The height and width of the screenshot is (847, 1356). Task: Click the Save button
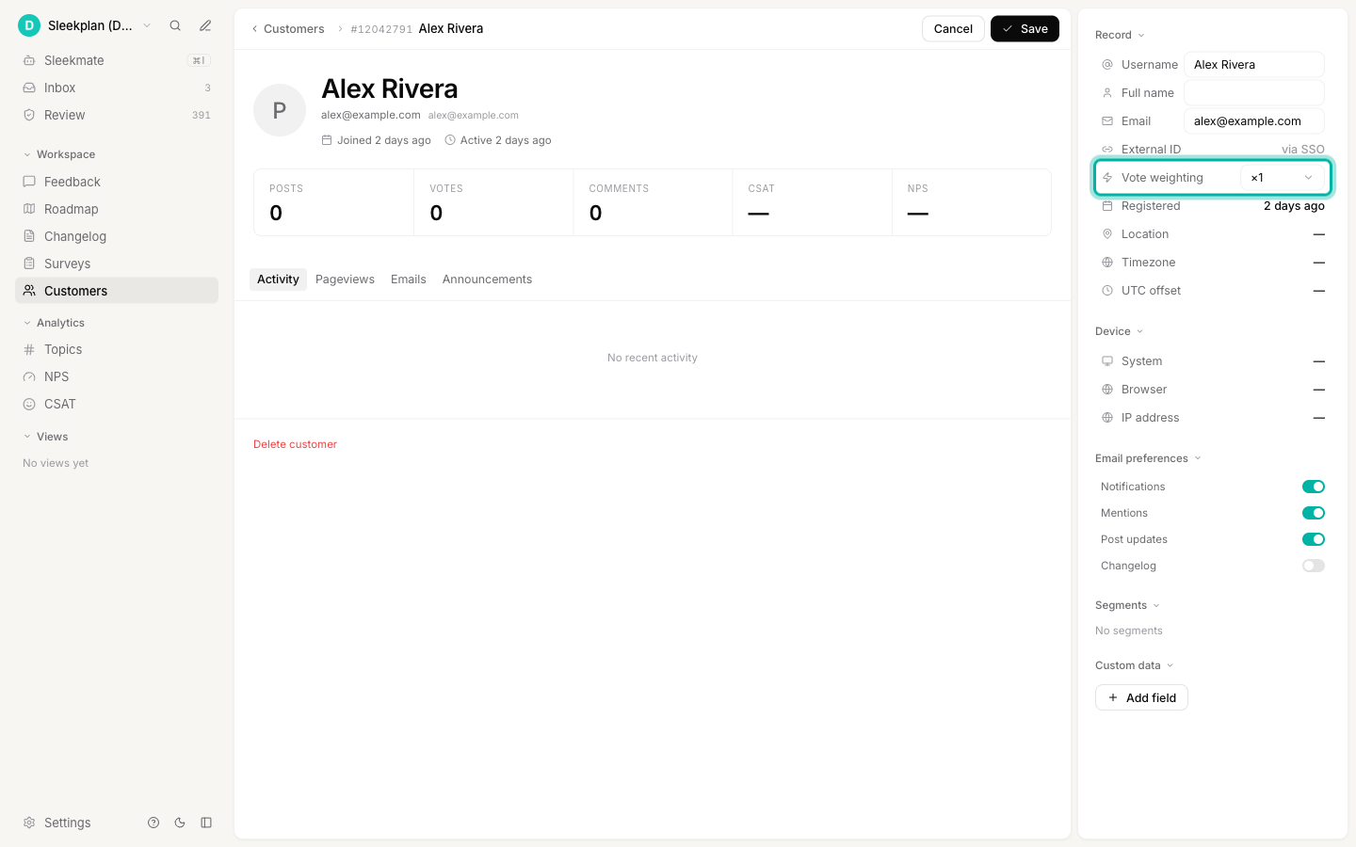[1025, 29]
